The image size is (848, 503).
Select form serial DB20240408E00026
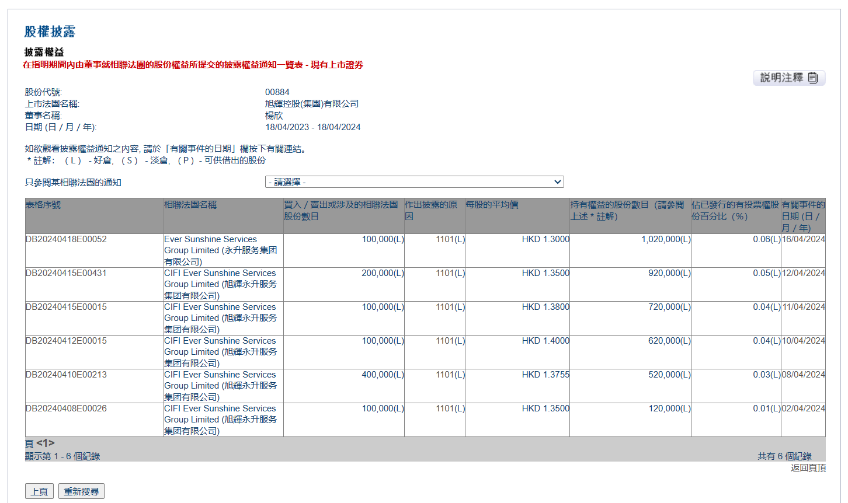coord(66,408)
